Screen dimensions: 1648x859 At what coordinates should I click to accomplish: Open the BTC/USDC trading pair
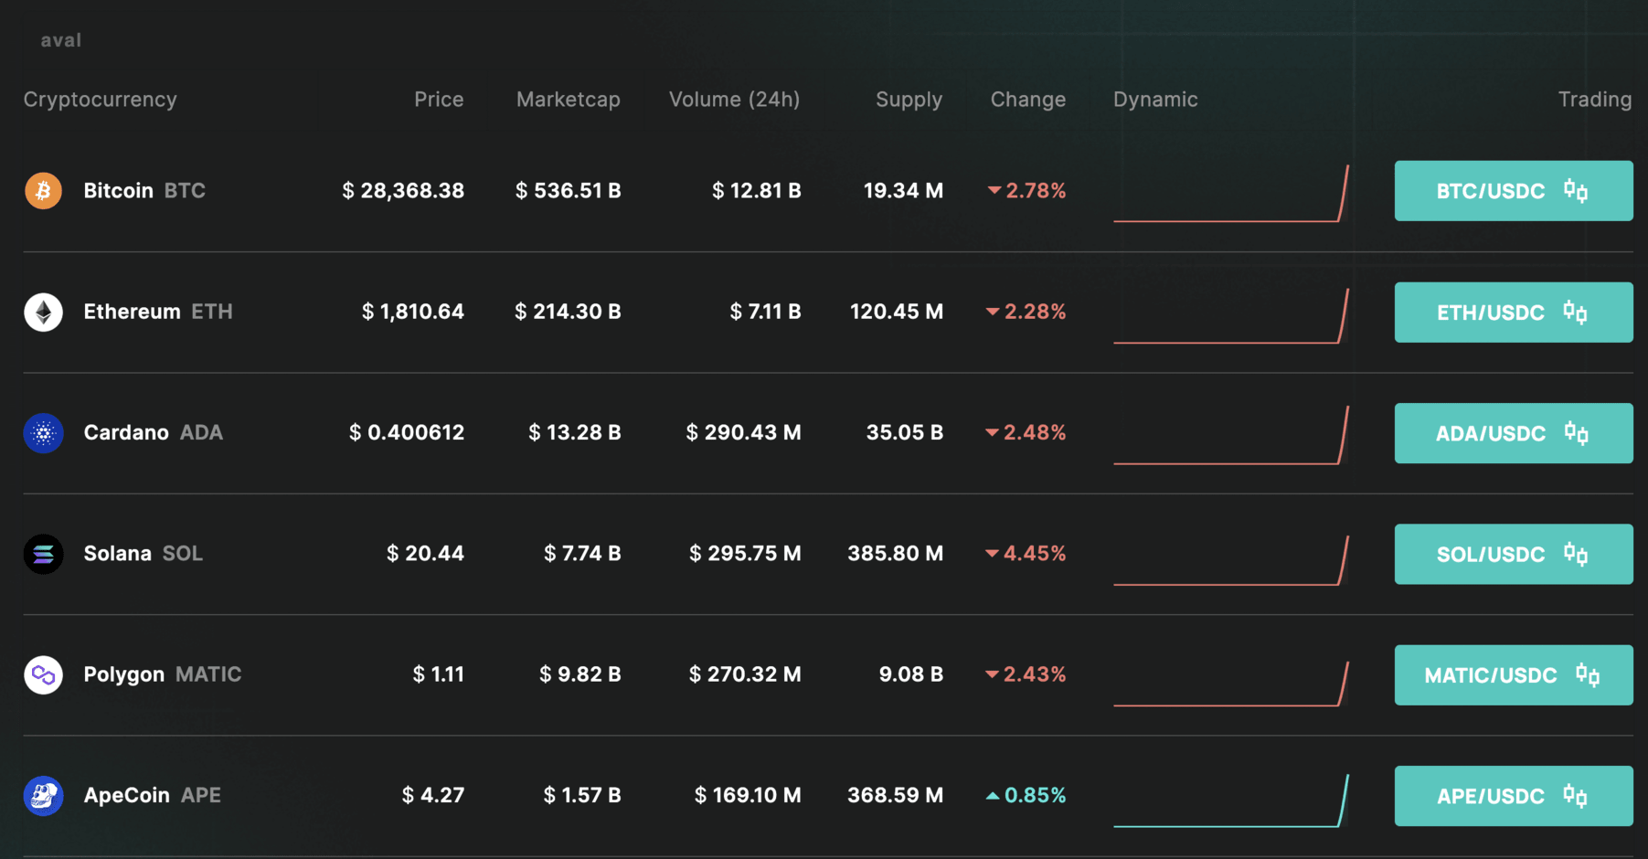[1514, 191]
